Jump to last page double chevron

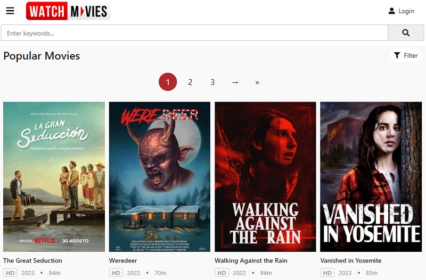(x=257, y=82)
